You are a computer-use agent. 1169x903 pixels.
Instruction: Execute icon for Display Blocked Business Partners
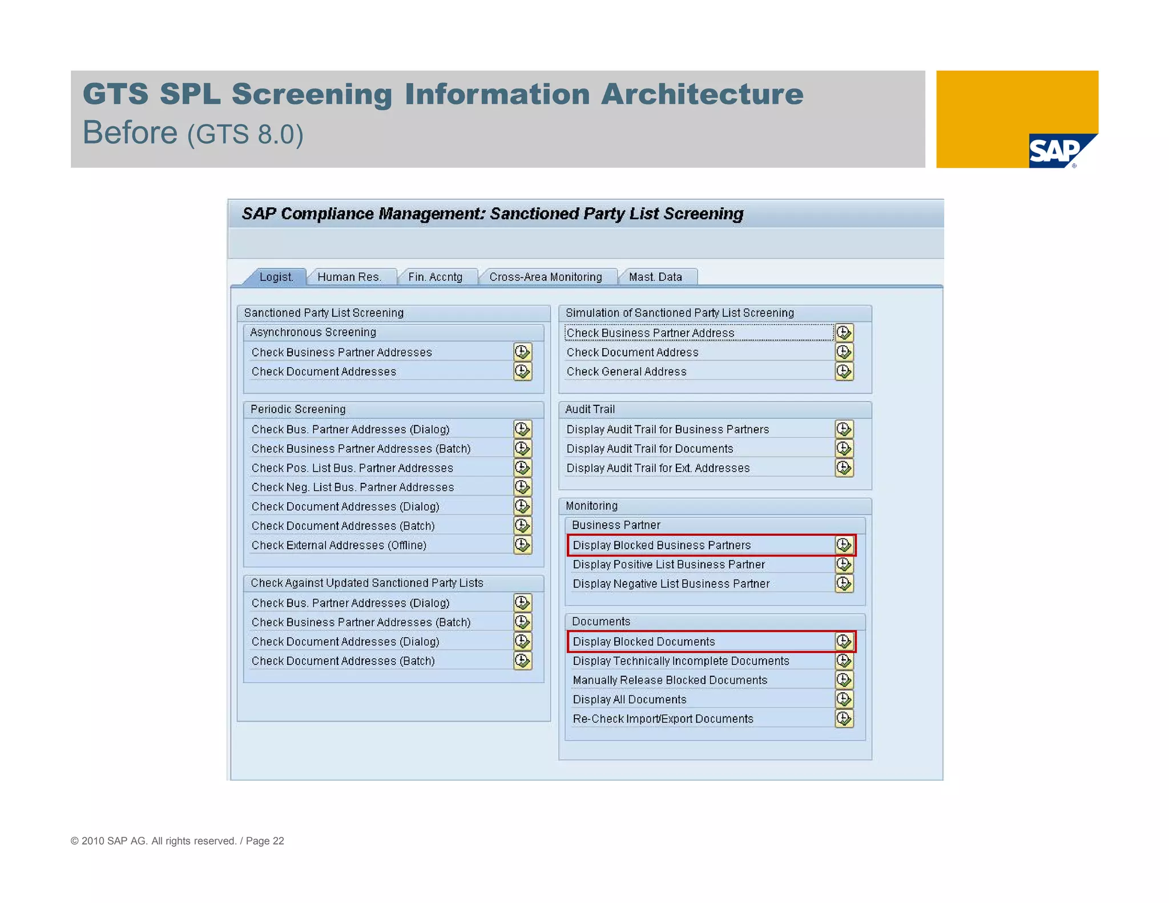[844, 545]
